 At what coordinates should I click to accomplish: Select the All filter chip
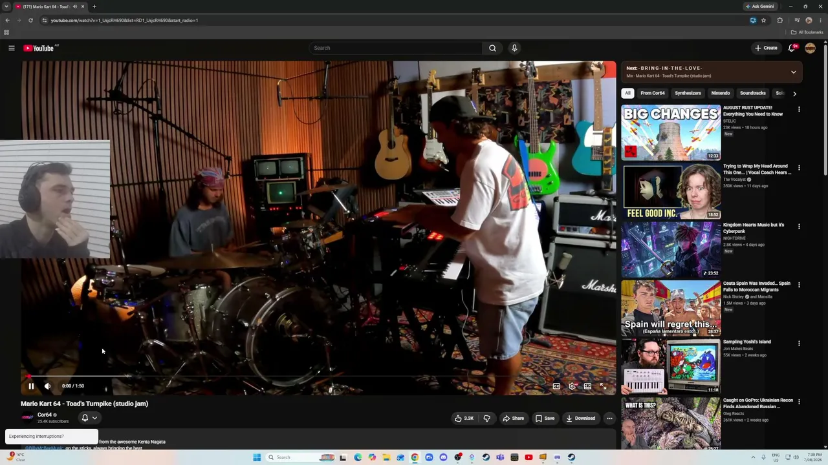point(627,93)
